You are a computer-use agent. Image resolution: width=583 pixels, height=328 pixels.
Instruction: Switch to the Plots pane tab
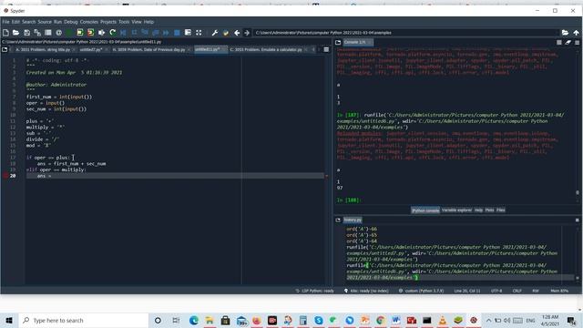click(x=490, y=210)
